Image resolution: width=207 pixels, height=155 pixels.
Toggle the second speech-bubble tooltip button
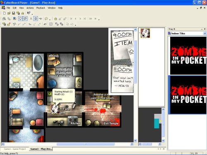25,19
